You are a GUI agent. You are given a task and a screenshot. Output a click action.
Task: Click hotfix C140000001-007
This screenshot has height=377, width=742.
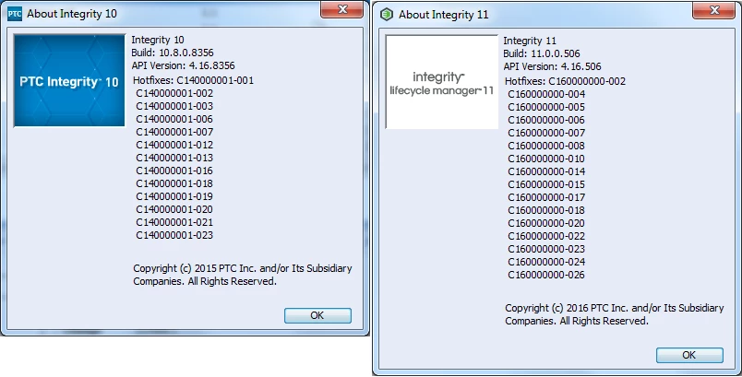[x=174, y=132]
